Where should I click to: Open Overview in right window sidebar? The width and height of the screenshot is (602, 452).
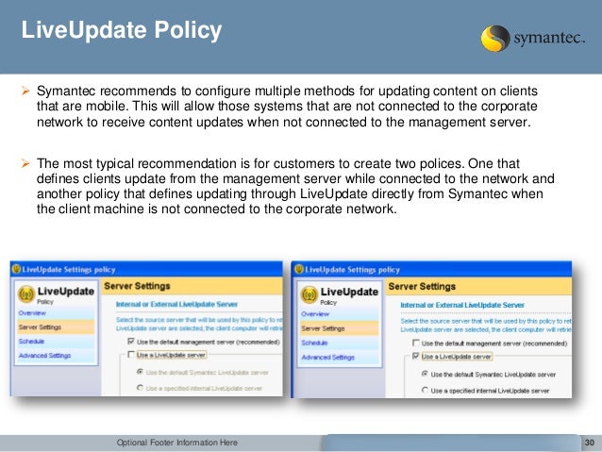(340, 314)
